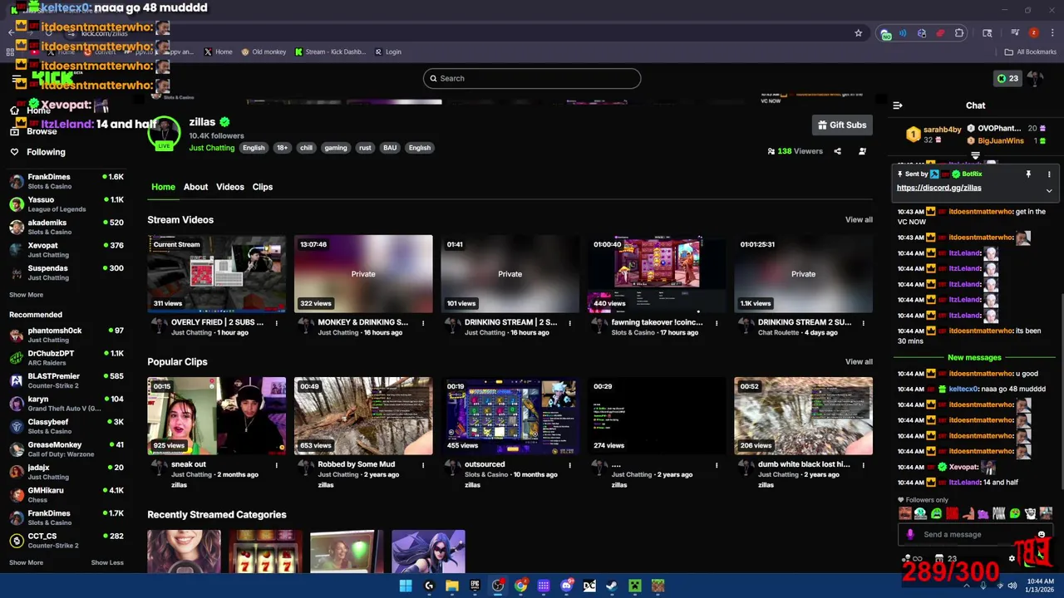The height and width of the screenshot is (598, 1064).
Task: Open All Bookmarks folder
Action: pyautogui.click(x=1030, y=51)
